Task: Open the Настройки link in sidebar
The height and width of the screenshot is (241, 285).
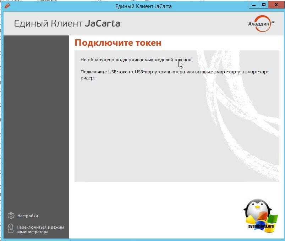Action: pyautogui.click(x=27, y=216)
